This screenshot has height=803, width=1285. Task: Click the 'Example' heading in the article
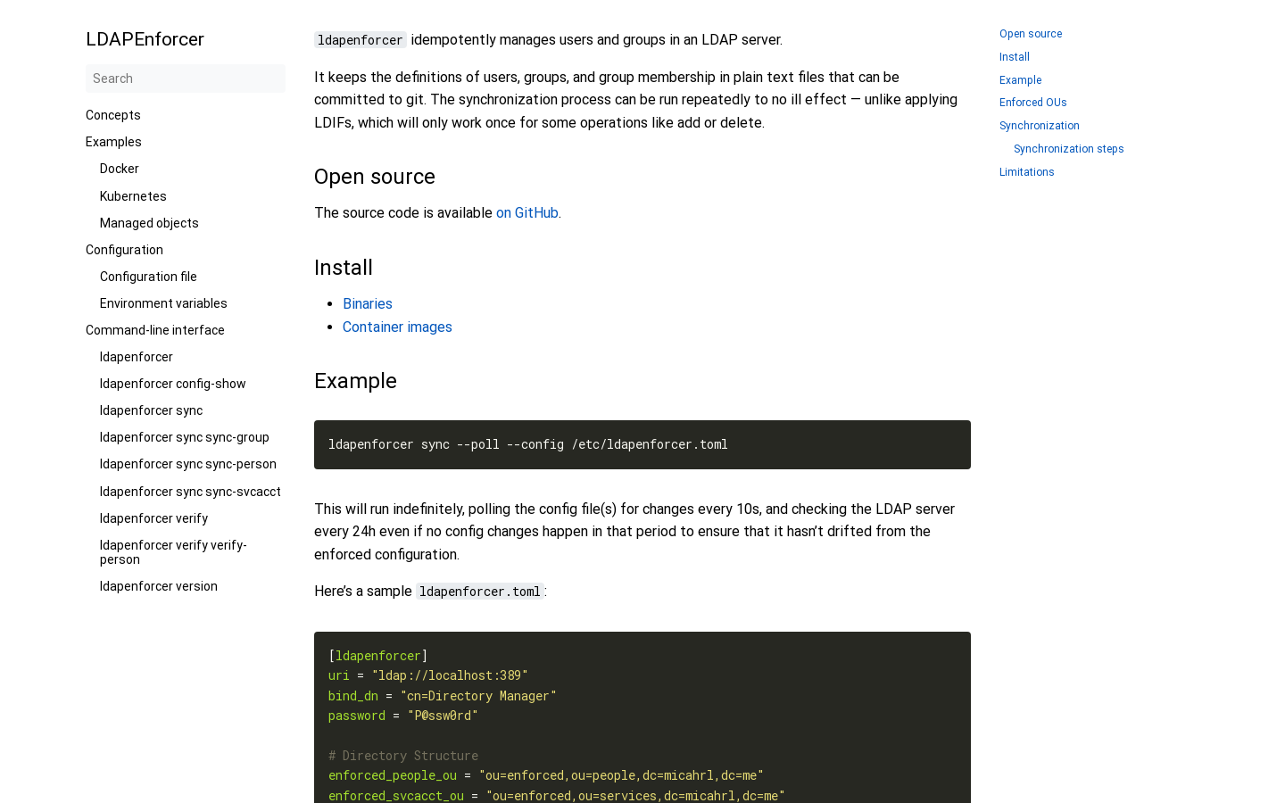[355, 381]
